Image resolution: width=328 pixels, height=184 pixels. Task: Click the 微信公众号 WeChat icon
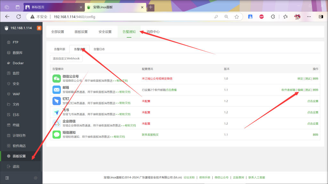[56, 79]
